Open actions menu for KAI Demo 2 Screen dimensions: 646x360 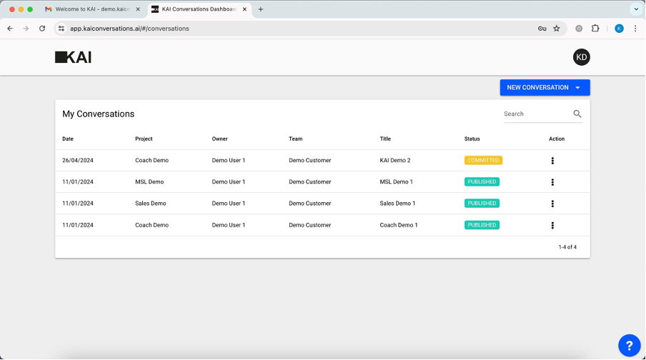(x=552, y=161)
